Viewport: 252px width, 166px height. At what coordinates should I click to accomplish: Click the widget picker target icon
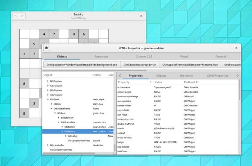pos(47,48)
